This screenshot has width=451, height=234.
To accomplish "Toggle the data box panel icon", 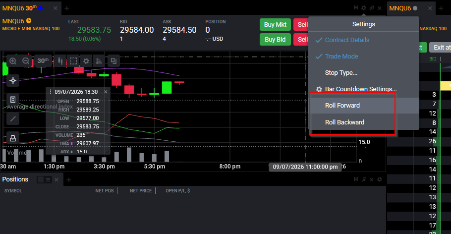I will coord(13,100).
